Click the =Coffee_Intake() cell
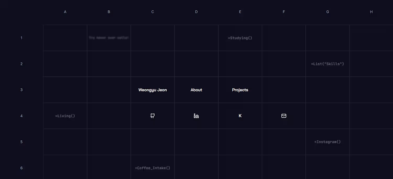The image size is (393, 179). point(152,168)
